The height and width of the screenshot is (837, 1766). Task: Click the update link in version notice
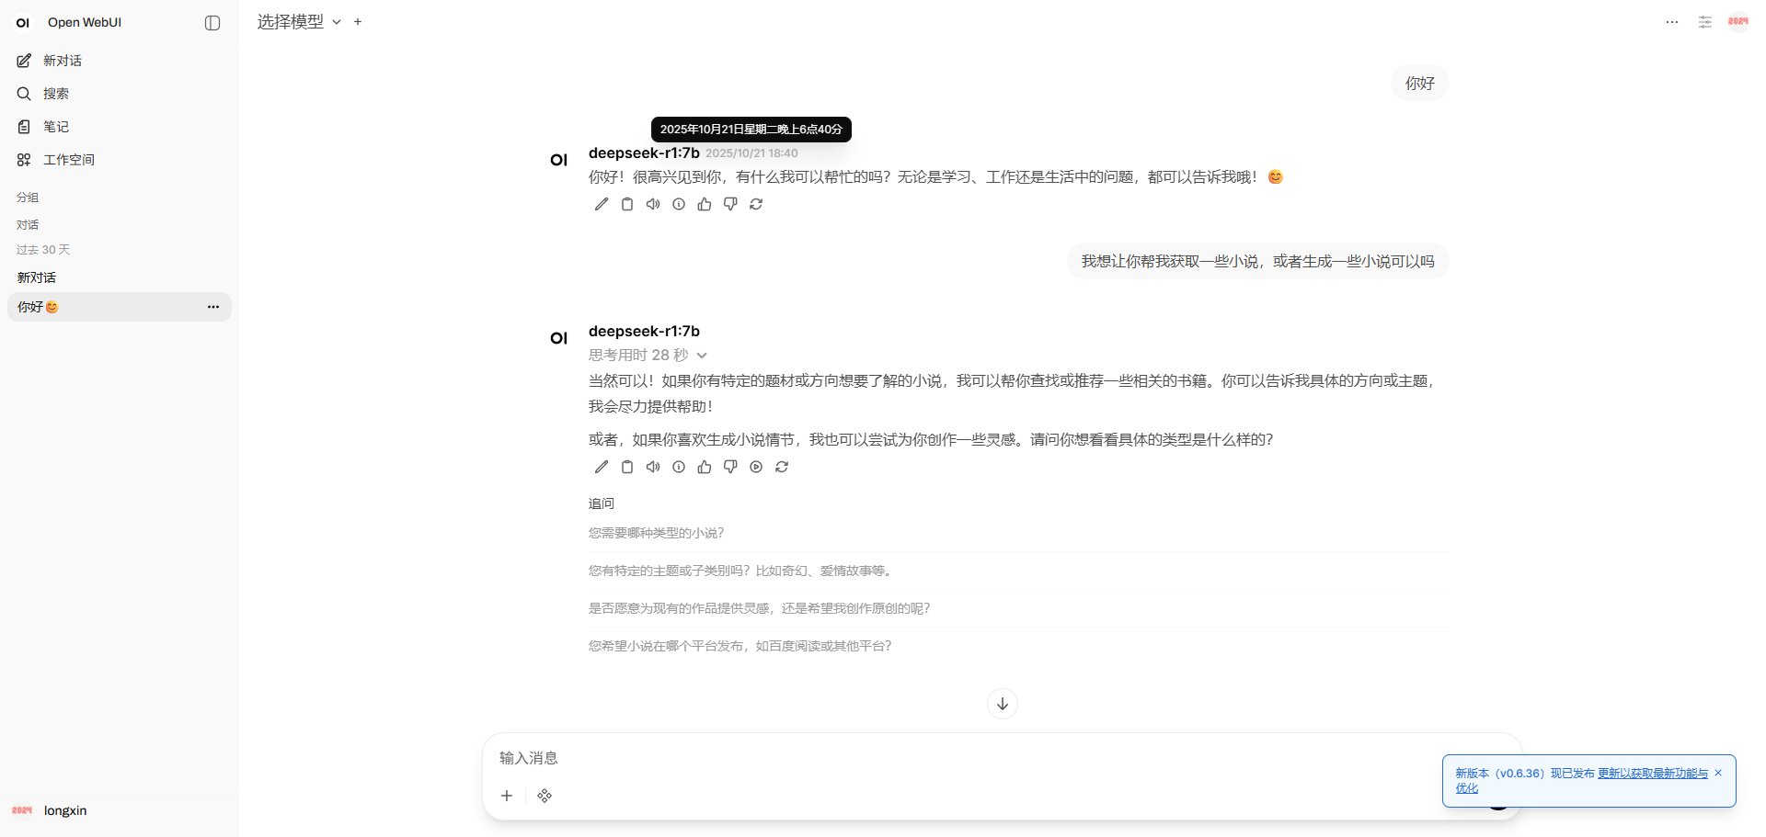click(1652, 774)
